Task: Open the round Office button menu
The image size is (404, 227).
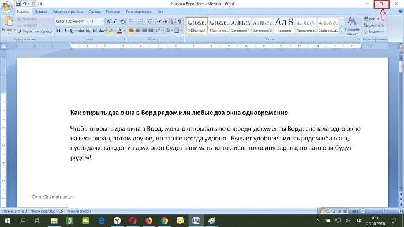Action: 7,7
